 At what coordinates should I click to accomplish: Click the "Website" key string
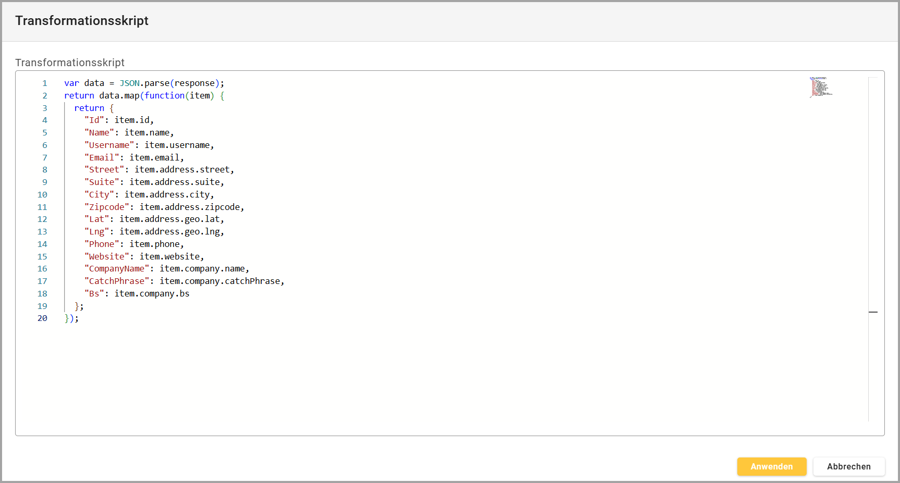point(106,257)
